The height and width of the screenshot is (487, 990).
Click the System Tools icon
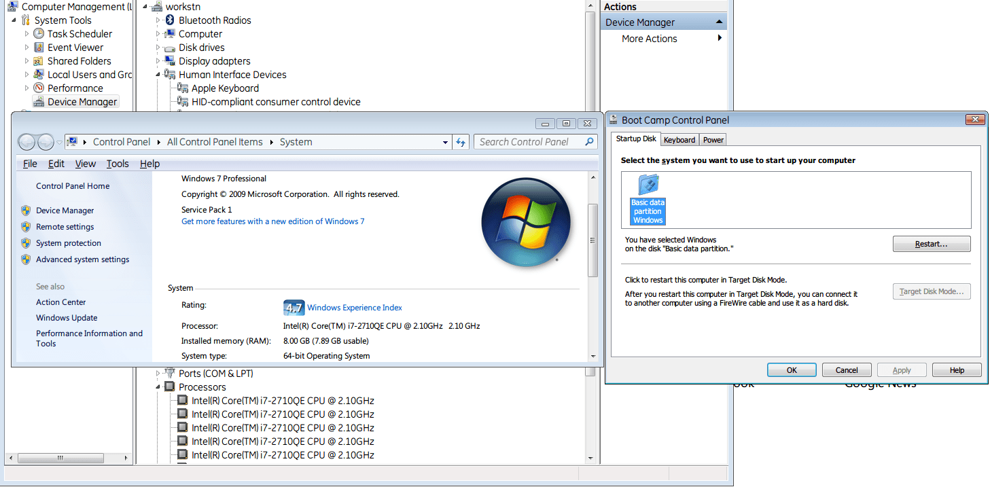26,20
